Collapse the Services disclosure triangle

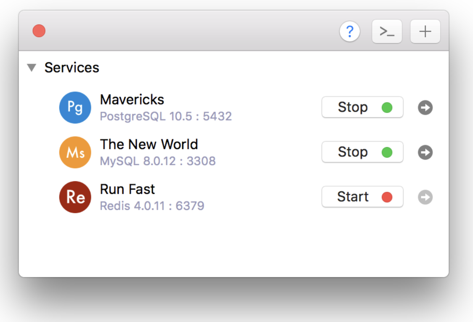[x=32, y=67]
